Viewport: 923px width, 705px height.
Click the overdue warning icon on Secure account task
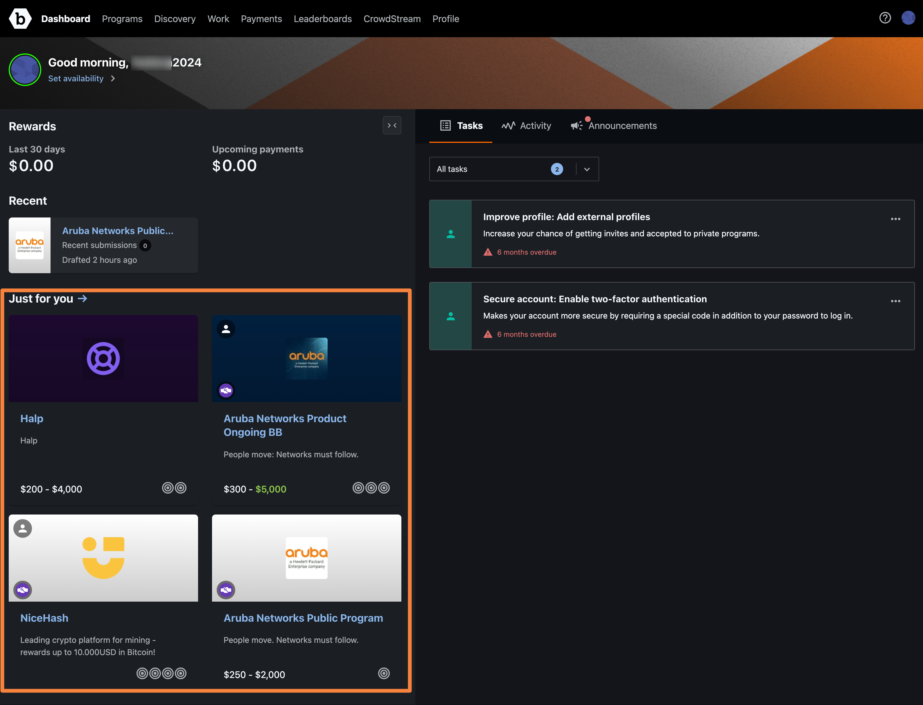[x=488, y=334]
